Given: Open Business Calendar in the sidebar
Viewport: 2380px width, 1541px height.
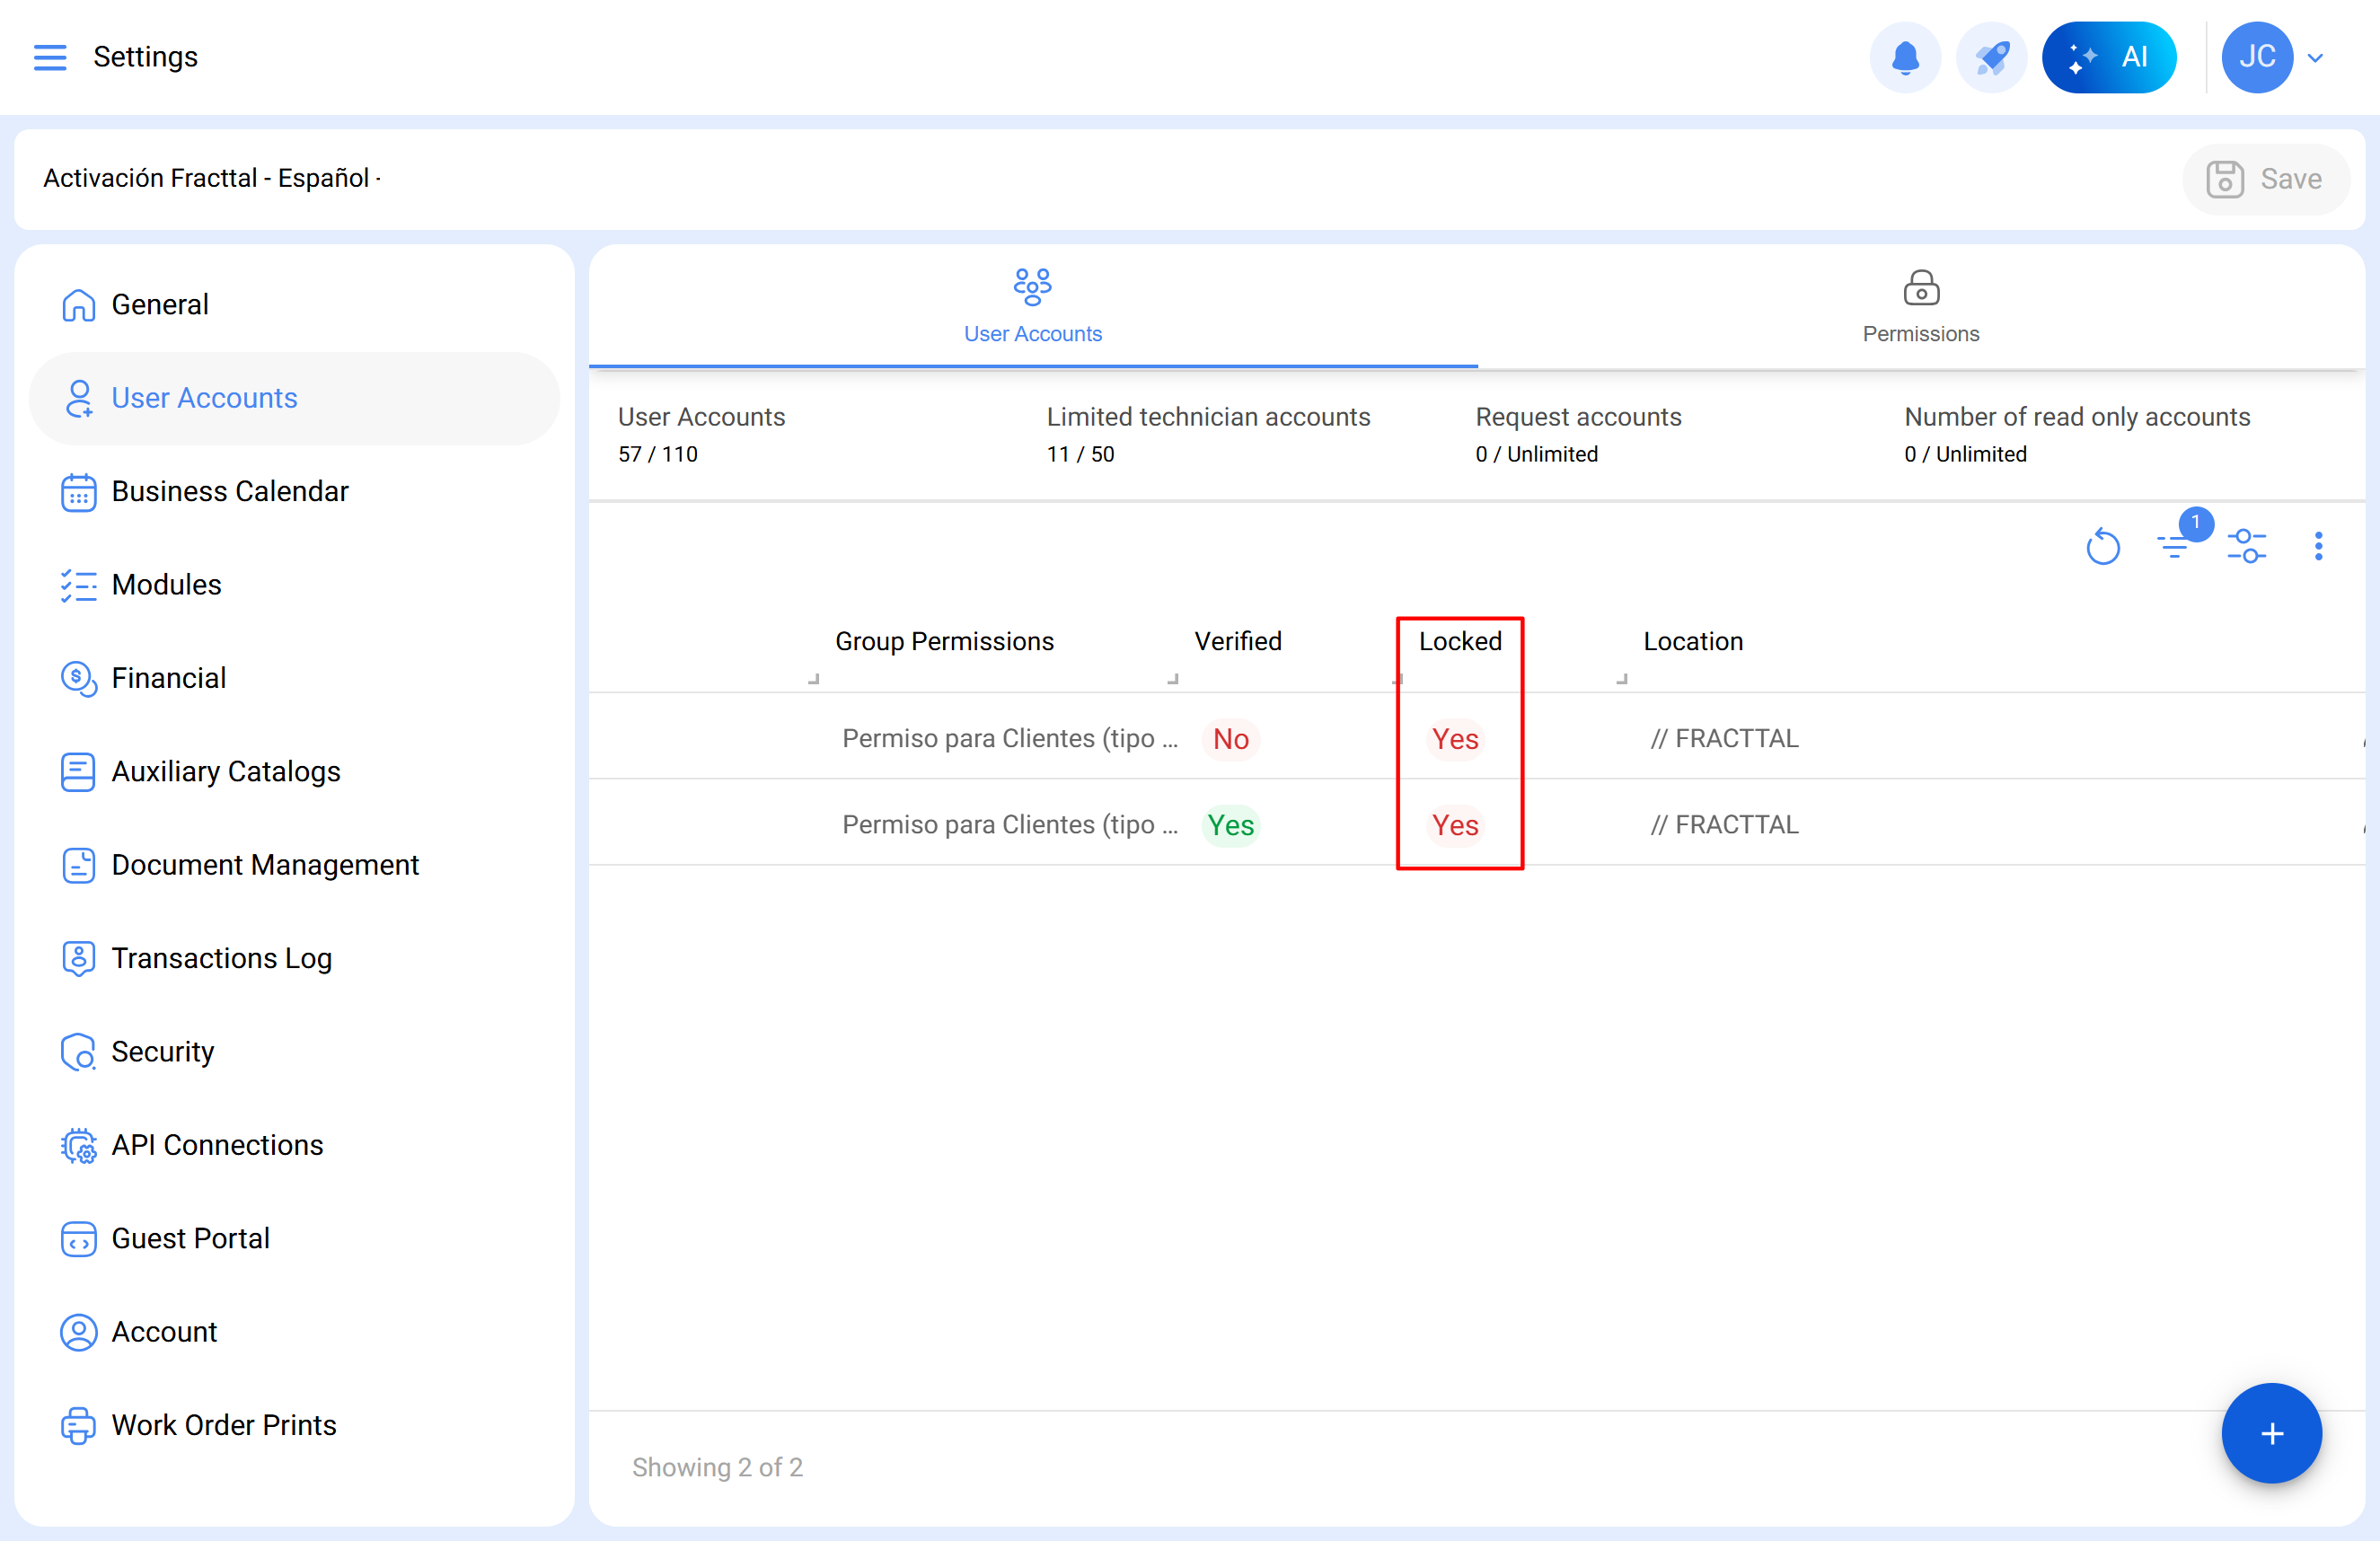Looking at the screenshot, I should click(x=229, y=491).
